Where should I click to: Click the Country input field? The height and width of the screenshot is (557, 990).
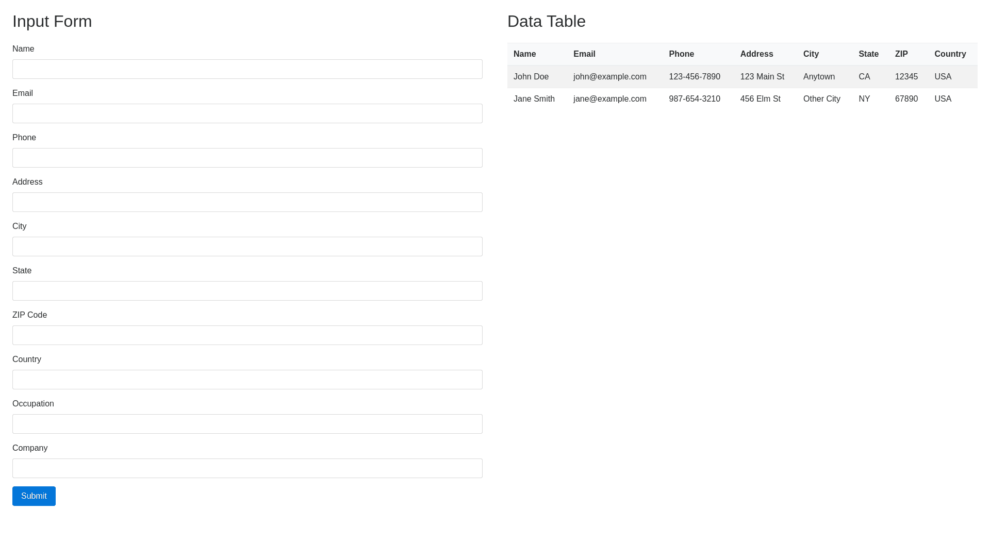247,380
